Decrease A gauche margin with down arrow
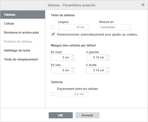Screen dimensions: 148x122 (x=107, y=59)
